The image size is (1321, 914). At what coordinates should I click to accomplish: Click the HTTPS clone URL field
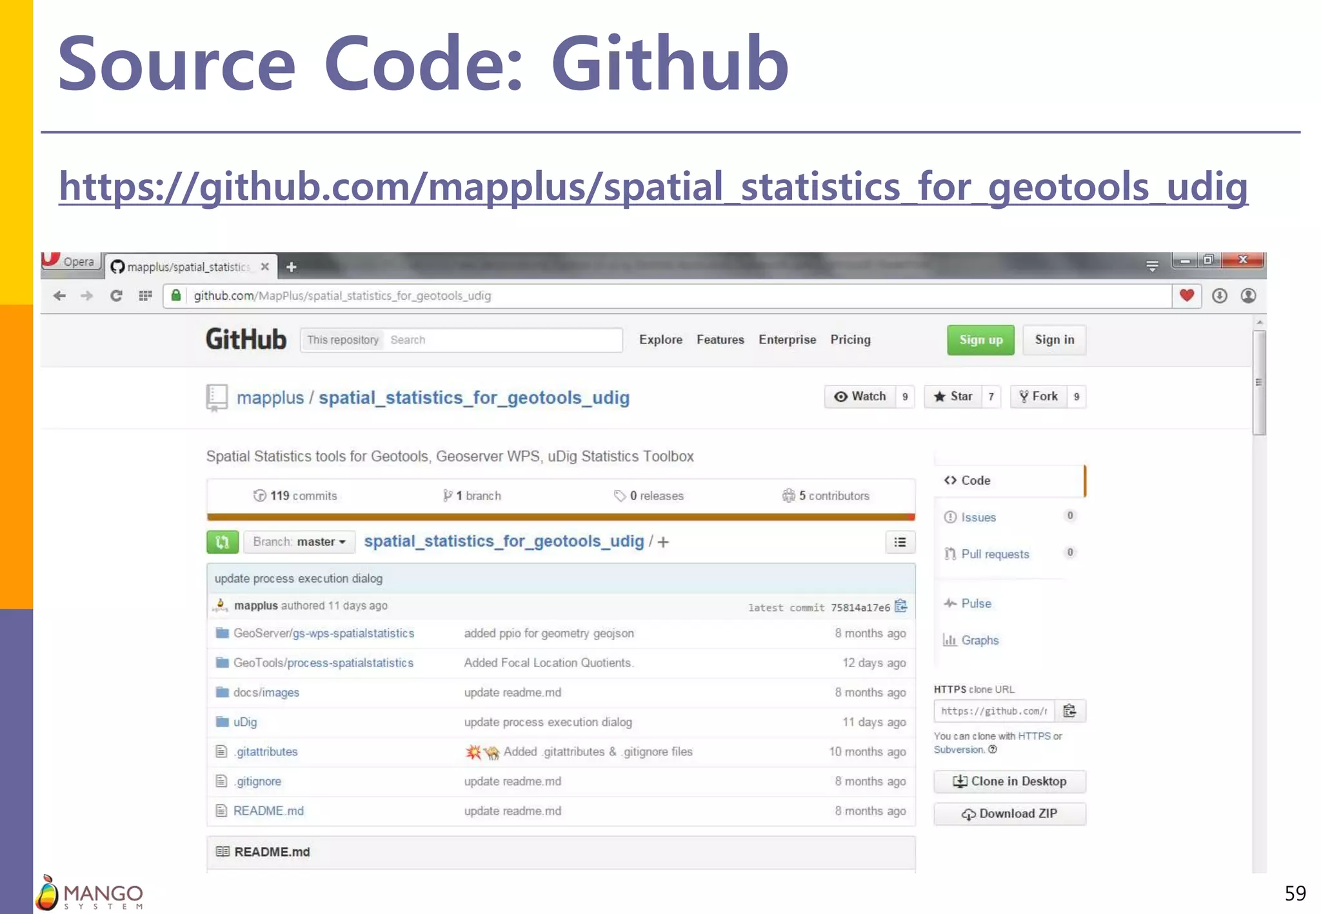[994, 711]
